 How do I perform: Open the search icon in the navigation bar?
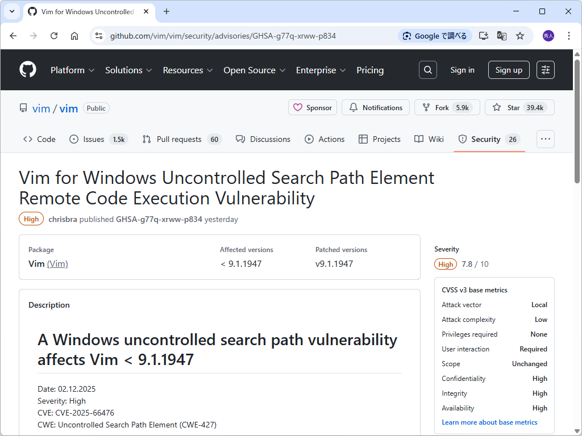(427, 70)
